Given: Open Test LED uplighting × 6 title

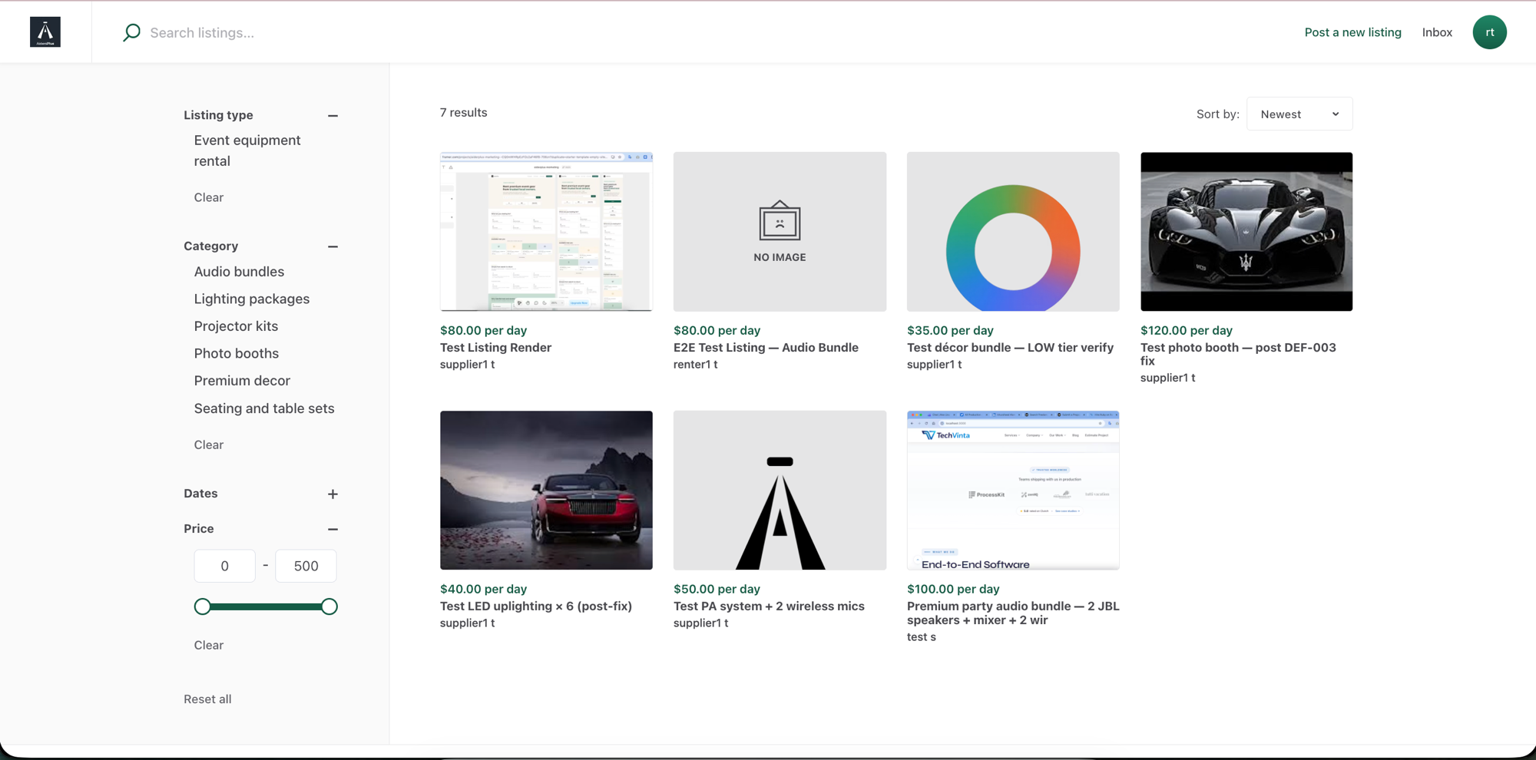Looking at the screenshot, I should click(536, 606).
